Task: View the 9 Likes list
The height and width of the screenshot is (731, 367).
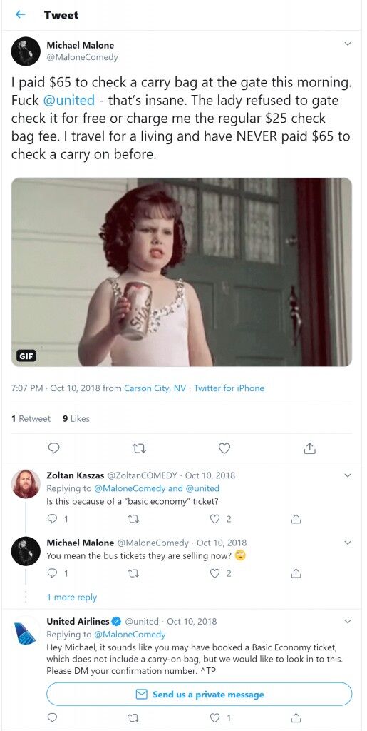Action: (x=76, y=418)
